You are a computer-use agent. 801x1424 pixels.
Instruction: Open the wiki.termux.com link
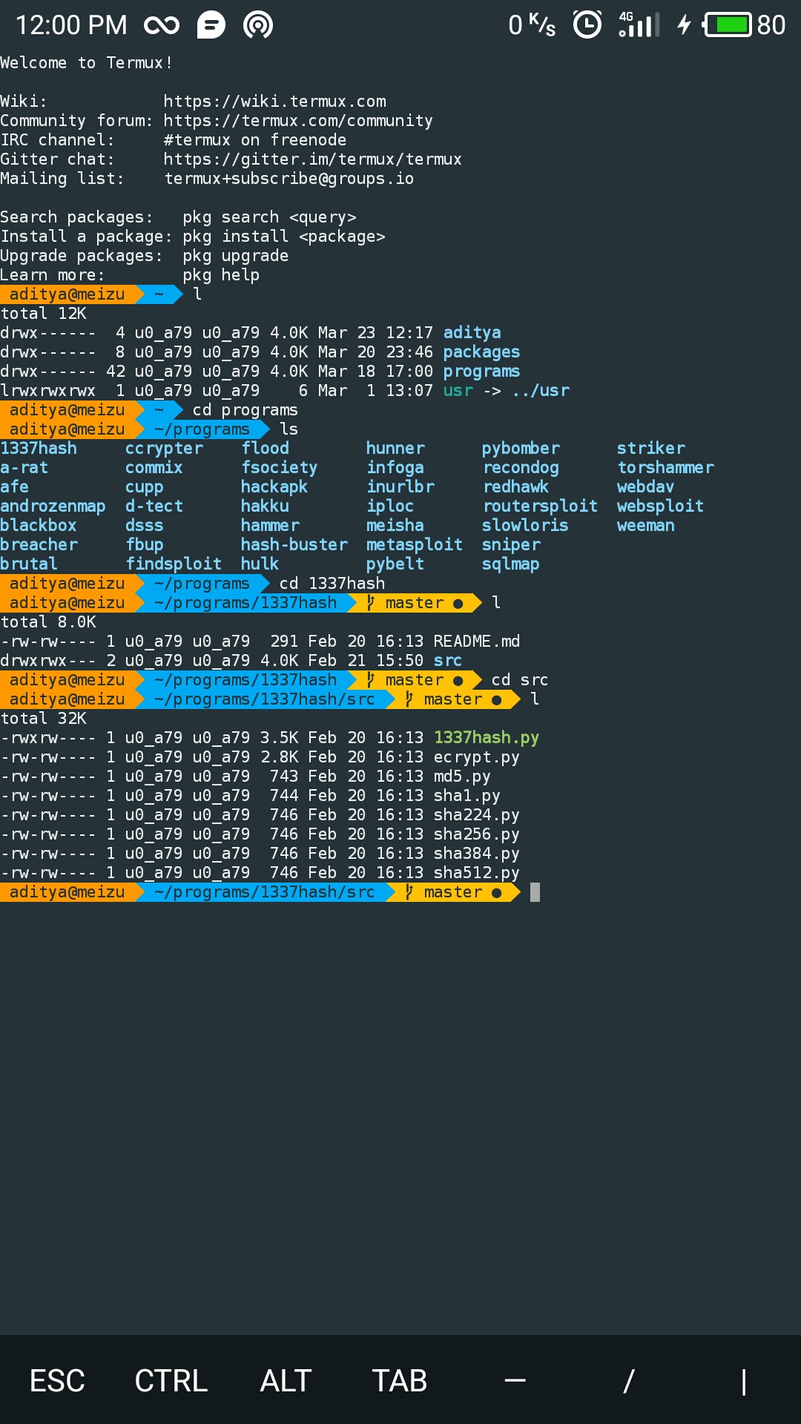pos(274,102)
